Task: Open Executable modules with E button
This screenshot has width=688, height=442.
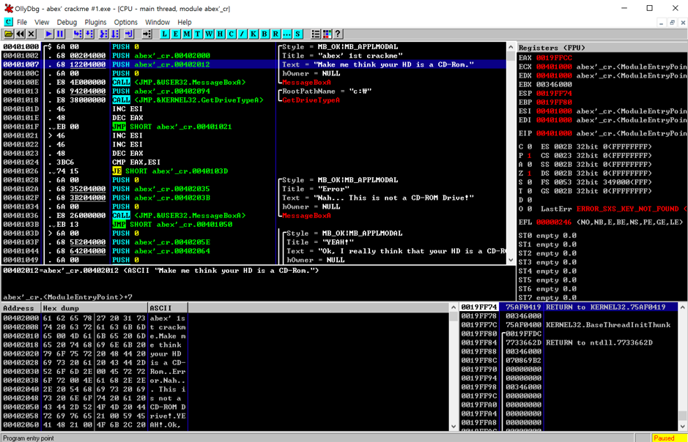Action: pos(176,34)
